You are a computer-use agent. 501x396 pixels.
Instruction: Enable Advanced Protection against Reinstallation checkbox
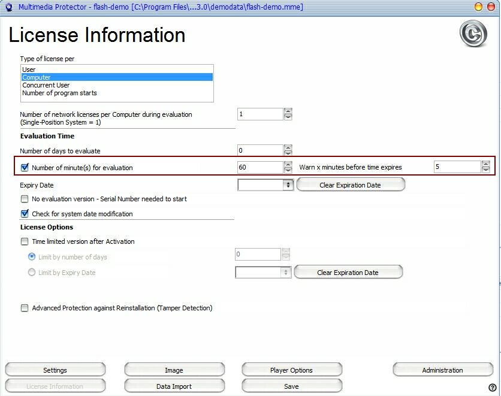tap(25, 308)
